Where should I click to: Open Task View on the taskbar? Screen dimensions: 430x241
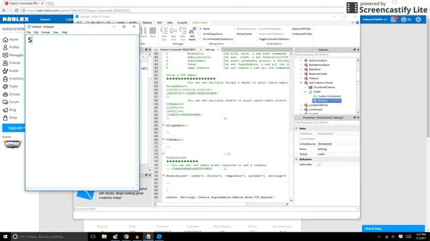tap(93, 236)
